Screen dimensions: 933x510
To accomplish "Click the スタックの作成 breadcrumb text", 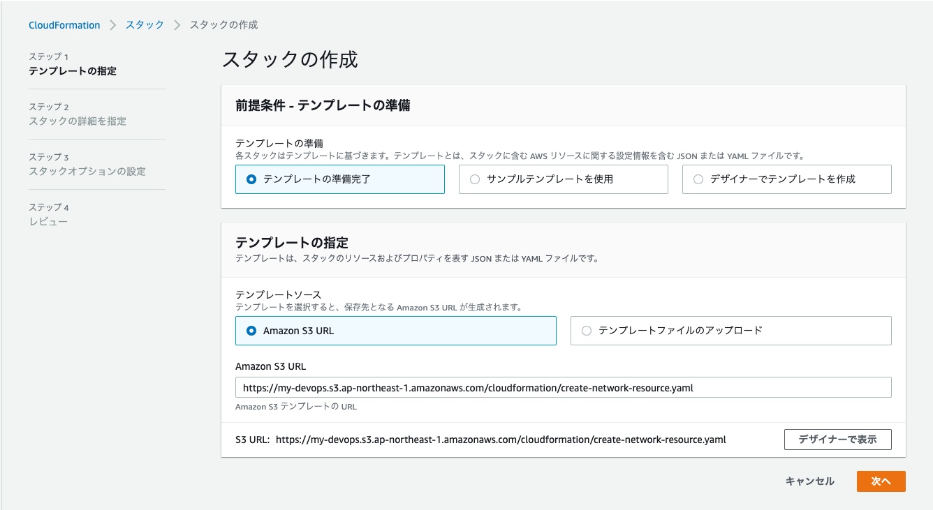I will pos(224,25).
